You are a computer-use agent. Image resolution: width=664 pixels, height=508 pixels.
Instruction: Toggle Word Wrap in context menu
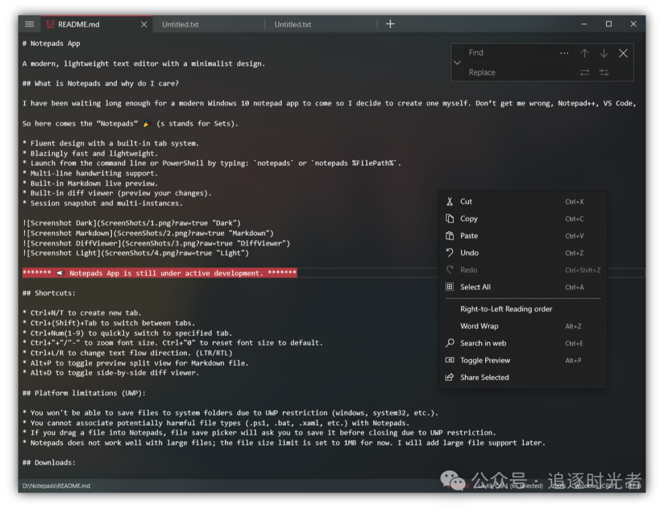[523, 326]
